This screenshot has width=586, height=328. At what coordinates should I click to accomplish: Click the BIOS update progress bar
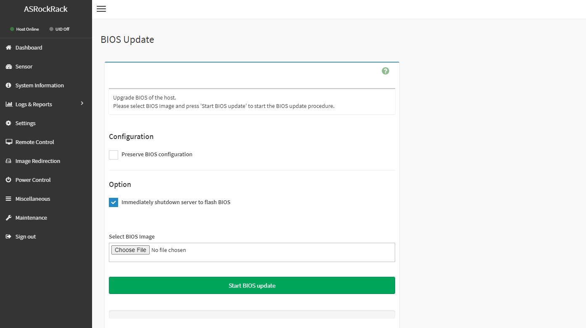[252, 315]
